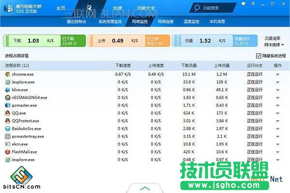
Task: Click the green download arrows icon
Action: pyautogui.click(x=7, y=41)
